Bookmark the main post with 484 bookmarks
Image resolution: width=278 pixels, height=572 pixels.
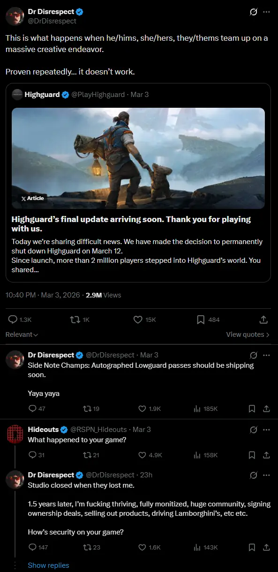pyautogui.click(x=208, y=319)
